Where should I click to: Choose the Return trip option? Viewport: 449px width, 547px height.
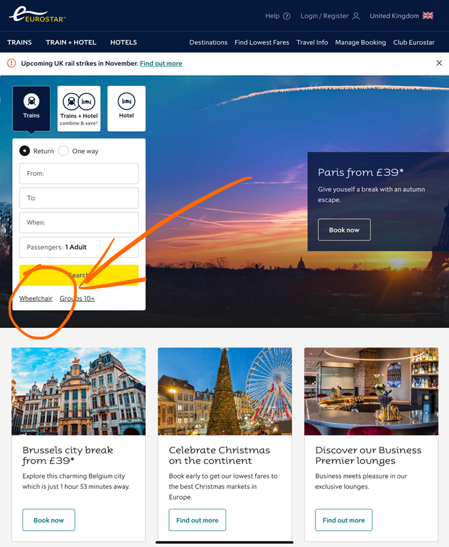point(25,151)
